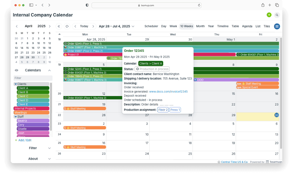Open the blue hamburger menu icon

coord(277,26)
